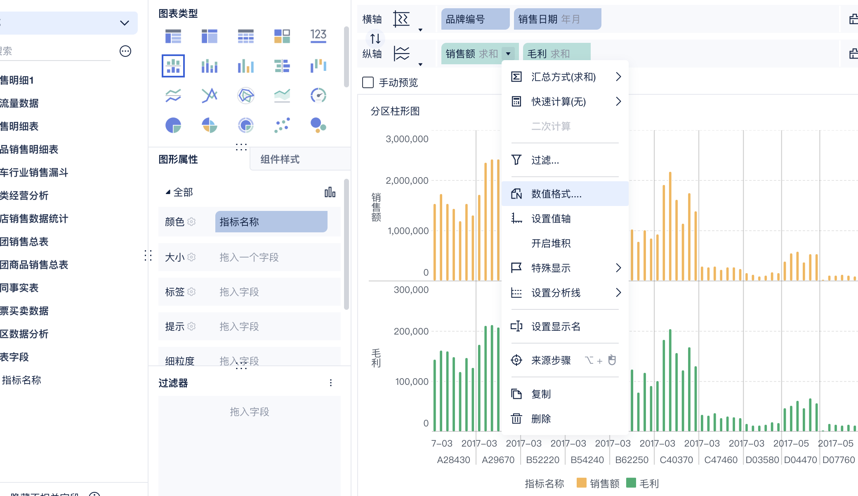This screenshot has height=496, width=858.
Task: Open filter panel vertical dots menu
Action: [331, 383]
